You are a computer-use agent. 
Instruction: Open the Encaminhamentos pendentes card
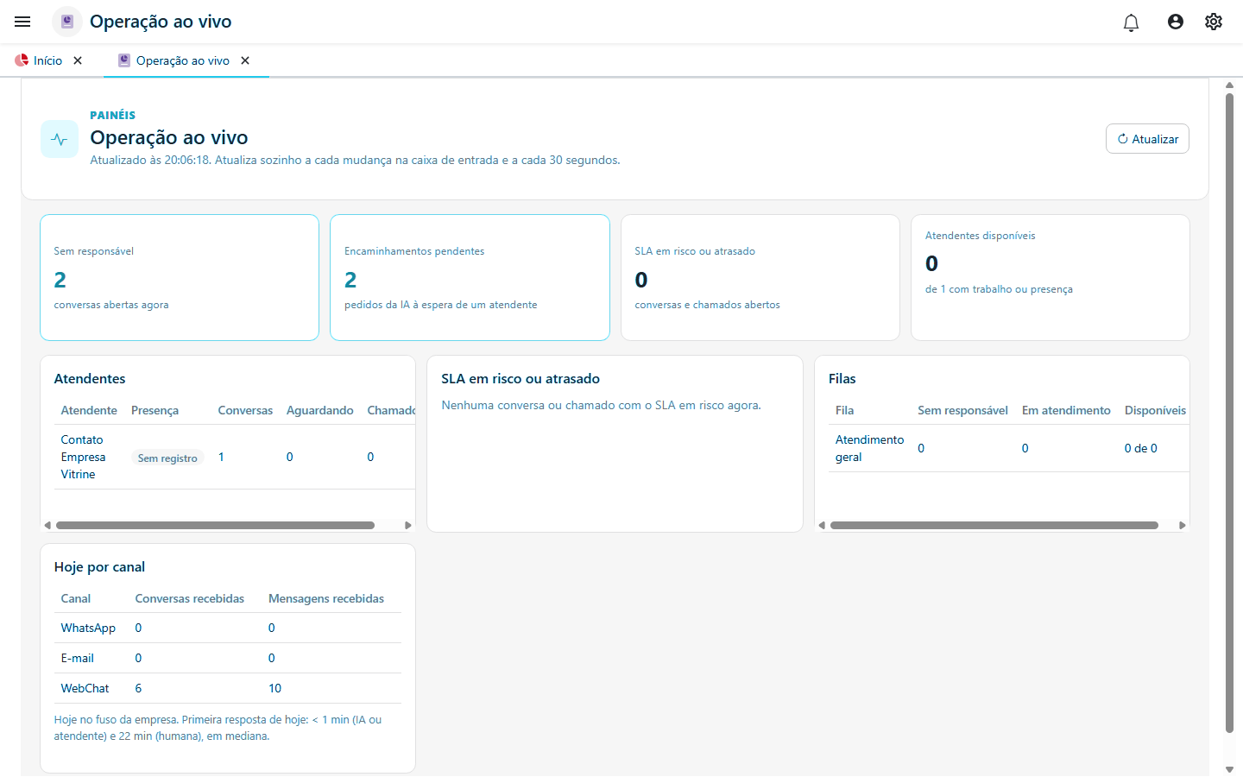[x=470, y=277]
